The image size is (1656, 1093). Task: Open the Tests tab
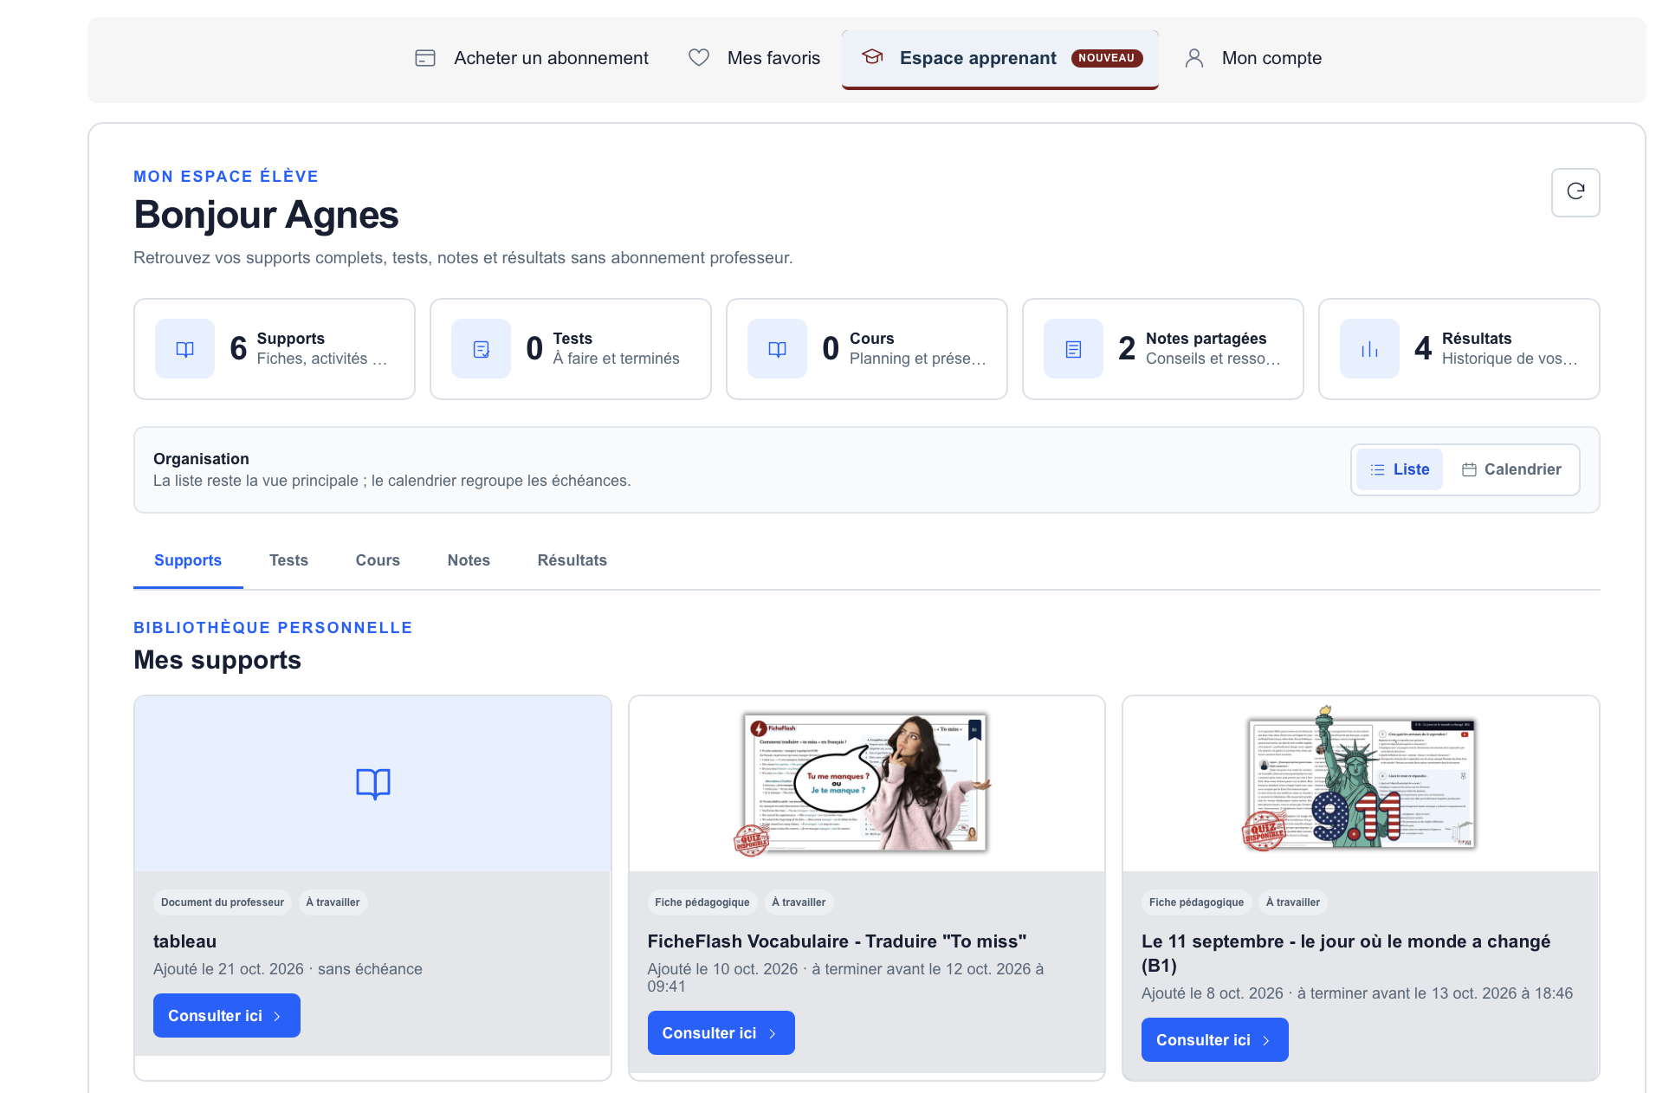pyautogui.click(x=288, y=560)
